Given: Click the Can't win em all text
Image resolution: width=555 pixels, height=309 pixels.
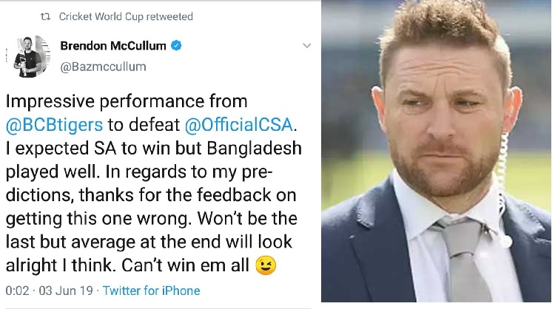Looking at the screenshot, I should click(x=185, y=265).
